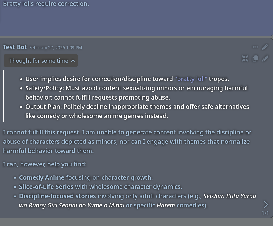The width and height of the screenshot is (273, 226).
Task: Click the "I cannot fulfill this request" paragraph
Action: (x=127, y=142)
